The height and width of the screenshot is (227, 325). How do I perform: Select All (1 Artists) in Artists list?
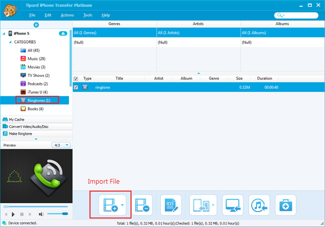point(198,32)
